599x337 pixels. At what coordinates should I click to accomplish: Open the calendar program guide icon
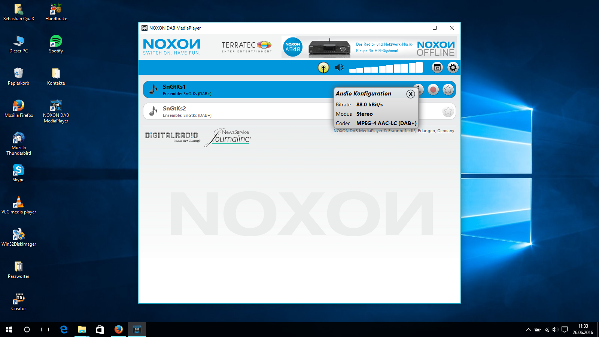tap(437, 67)
